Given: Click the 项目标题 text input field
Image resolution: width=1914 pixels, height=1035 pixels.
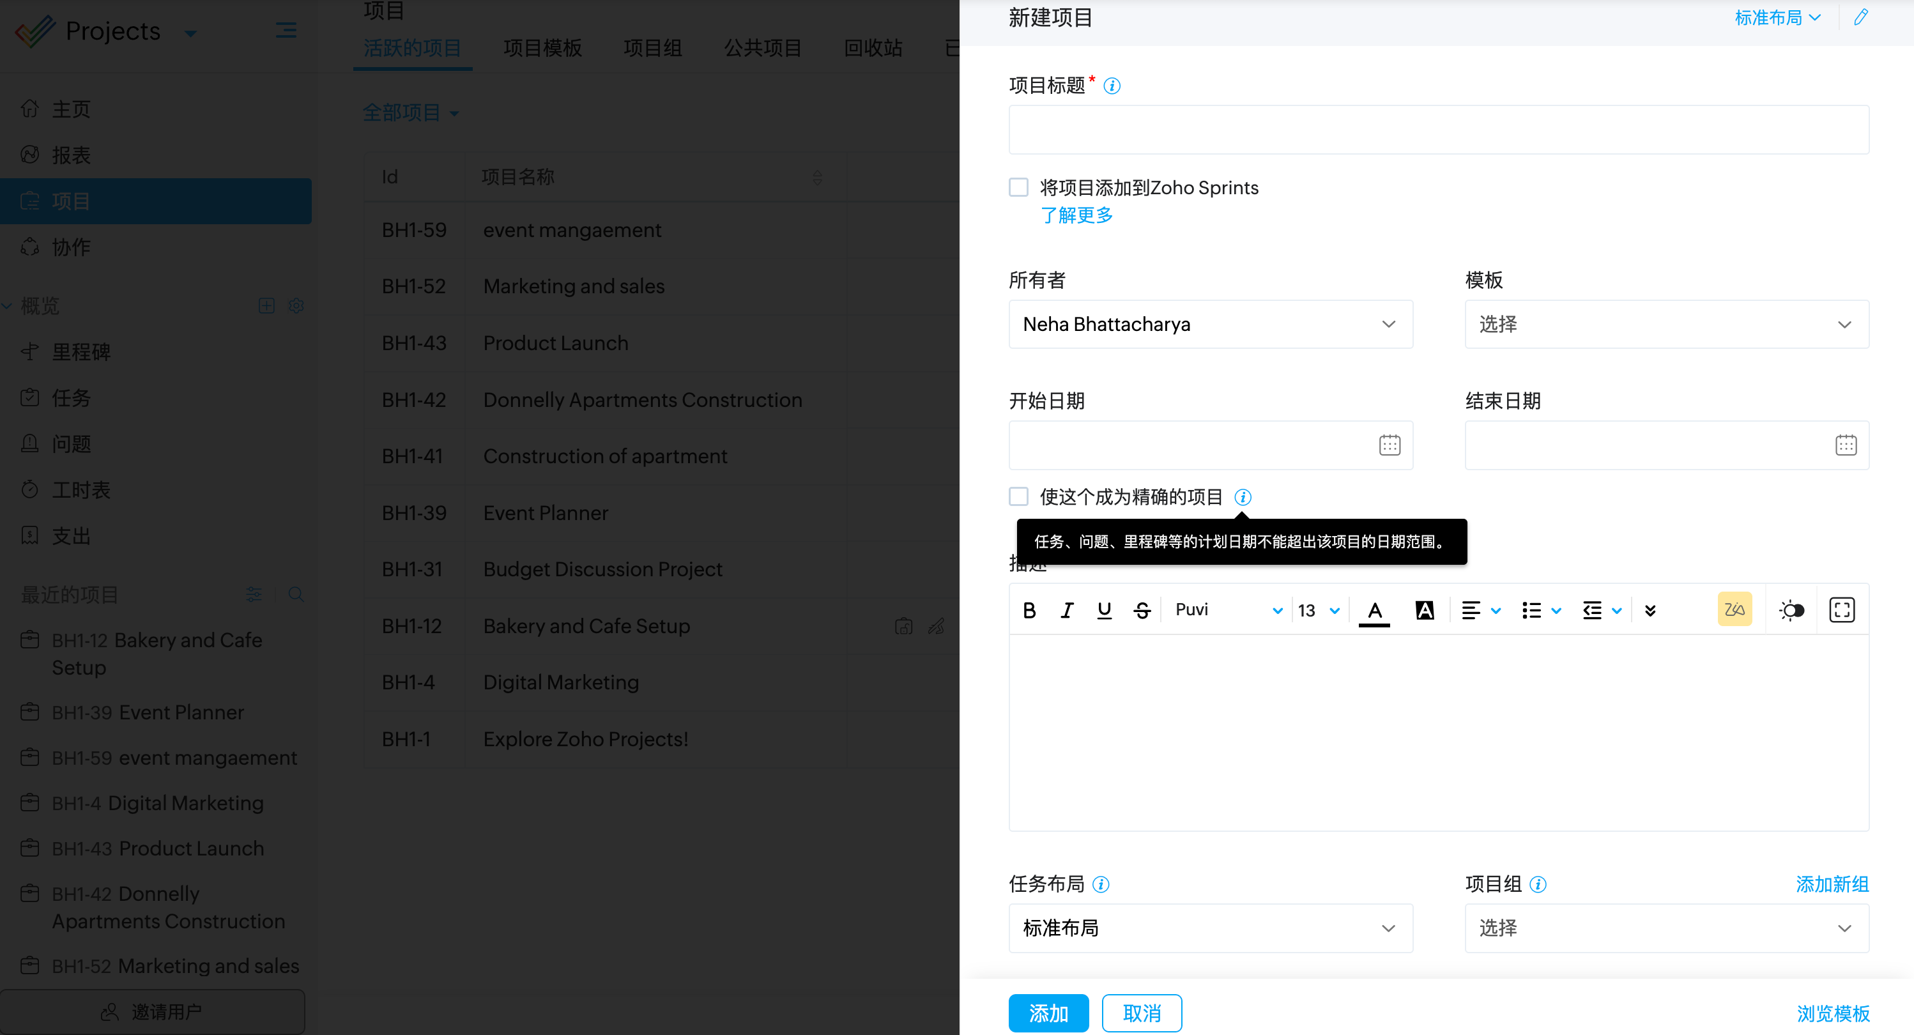Looking at the screenshot, I should click(x=1439, y=130).
